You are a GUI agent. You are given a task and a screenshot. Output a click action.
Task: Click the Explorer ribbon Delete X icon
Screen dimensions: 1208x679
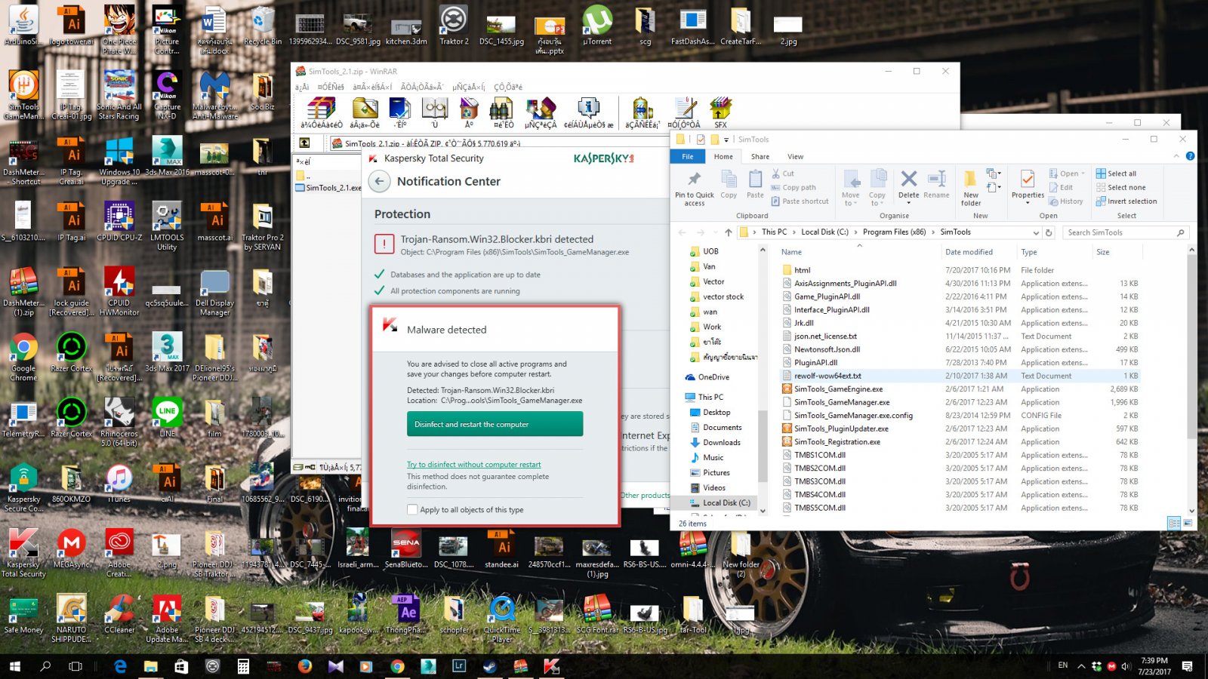909,179
